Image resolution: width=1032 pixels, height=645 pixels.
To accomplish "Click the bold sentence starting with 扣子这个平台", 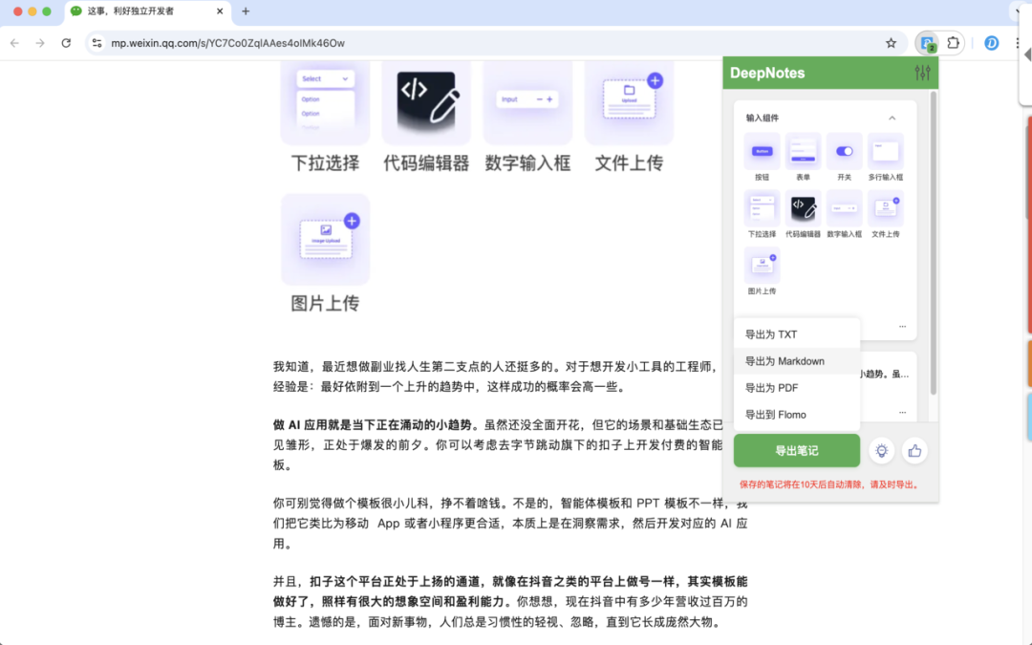I will tap(510, 591).
